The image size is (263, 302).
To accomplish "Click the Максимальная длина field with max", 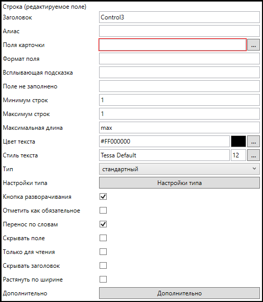I will (179, 128).
